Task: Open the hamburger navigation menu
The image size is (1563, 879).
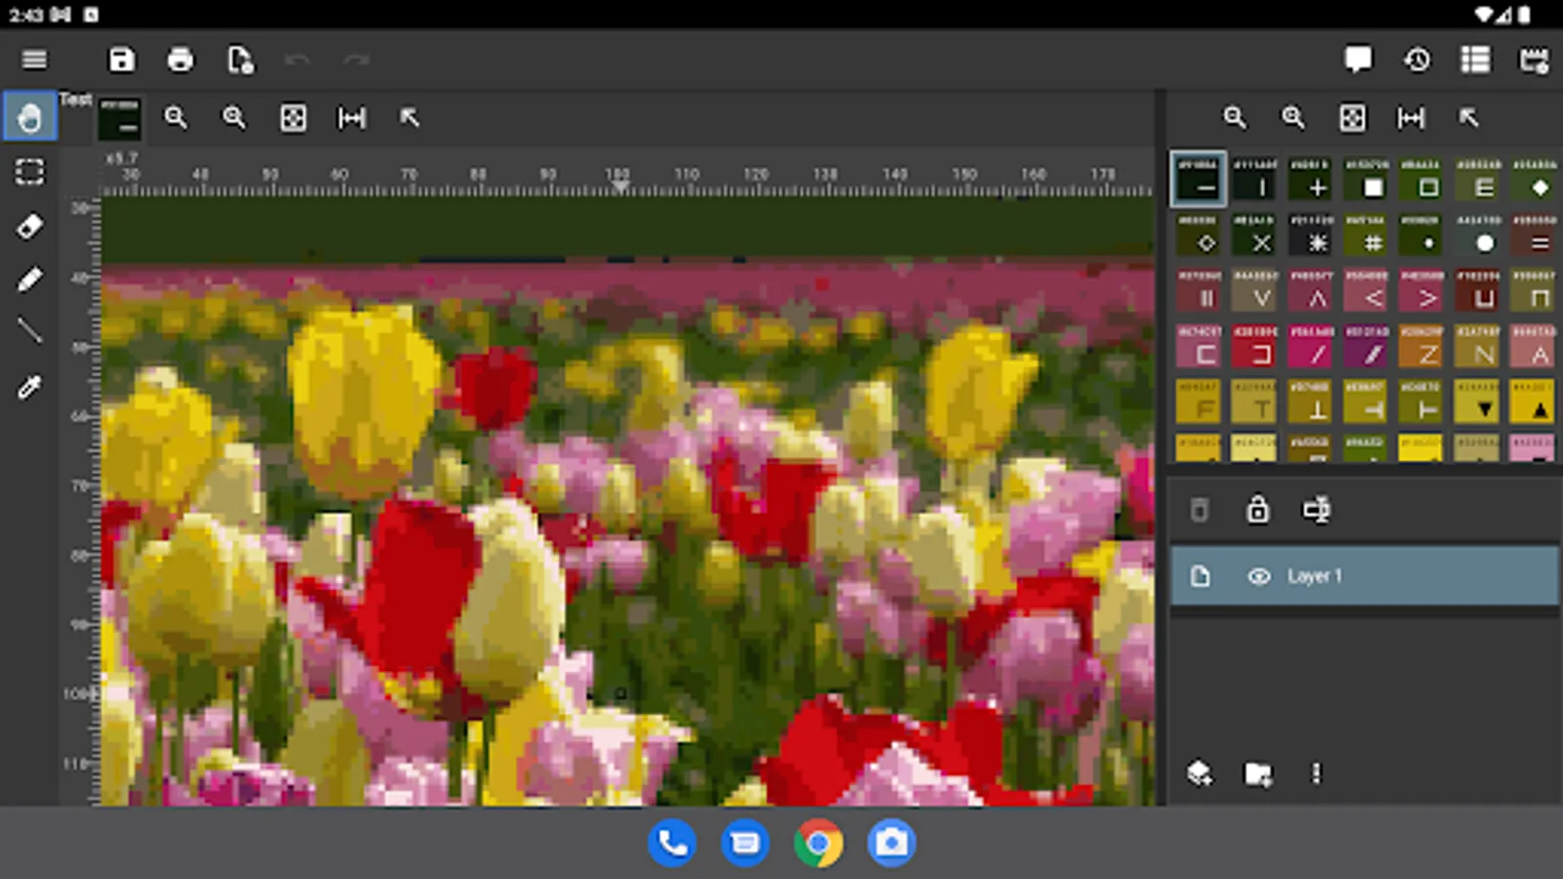Action: 34,60
